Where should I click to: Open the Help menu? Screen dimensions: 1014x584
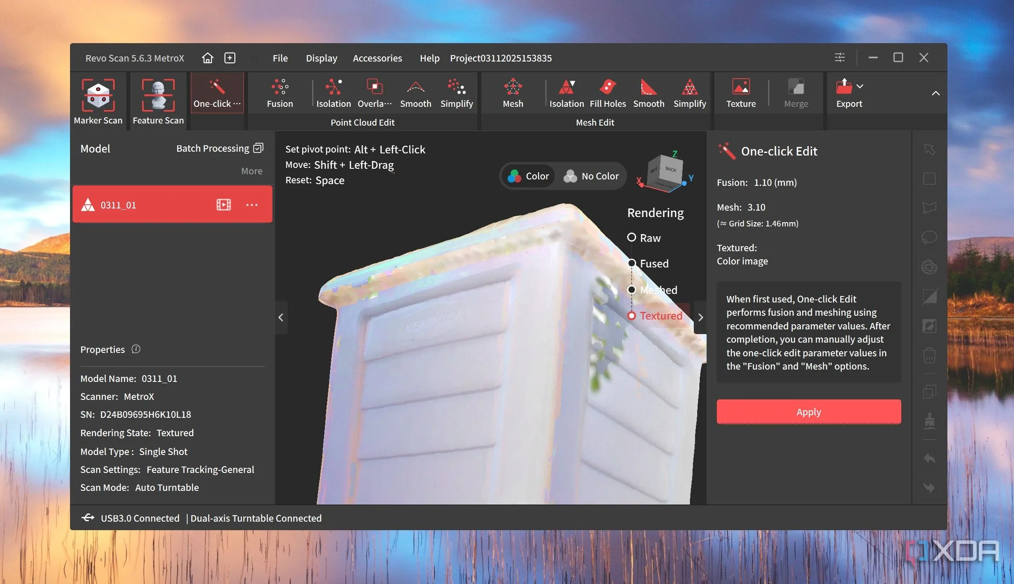pos(430,58)
